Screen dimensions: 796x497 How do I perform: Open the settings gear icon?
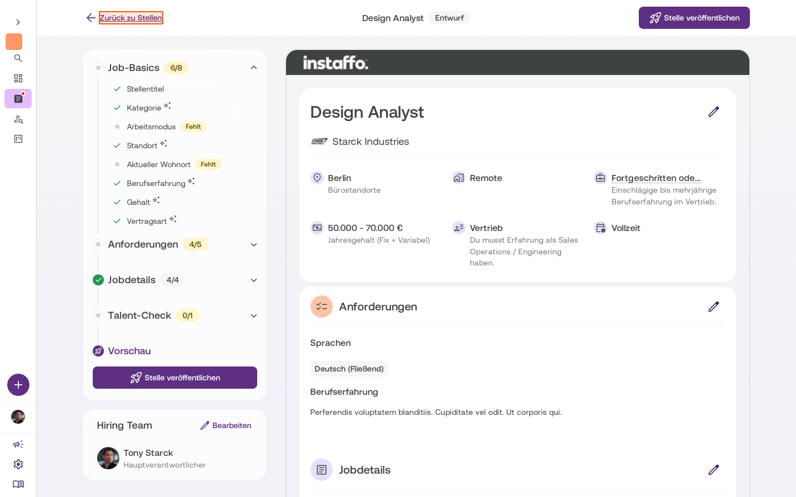point(18,464)
